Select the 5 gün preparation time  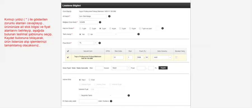click(x=120, y=28)
